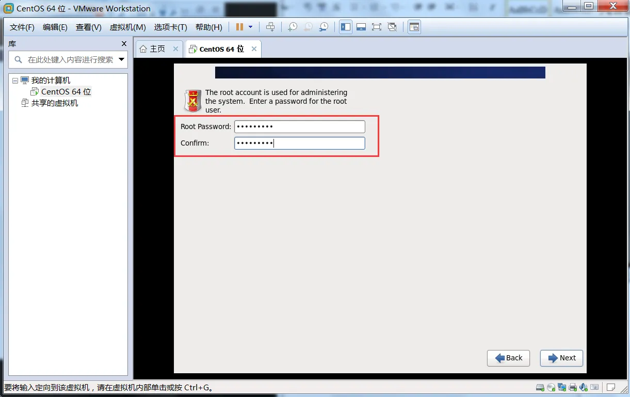Open the power options dropdown arrow
Screen dimensions: 630x397
point(251,27)
